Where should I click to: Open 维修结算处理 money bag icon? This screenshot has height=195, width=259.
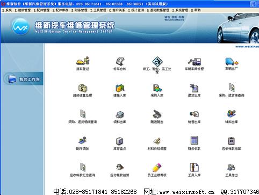point(83,88)
